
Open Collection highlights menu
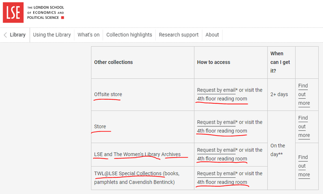129,35
